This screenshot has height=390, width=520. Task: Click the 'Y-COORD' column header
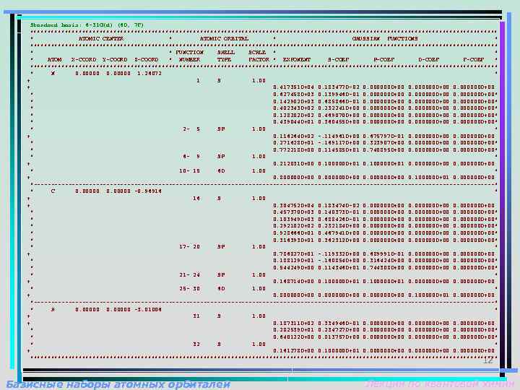pos(115,60)
